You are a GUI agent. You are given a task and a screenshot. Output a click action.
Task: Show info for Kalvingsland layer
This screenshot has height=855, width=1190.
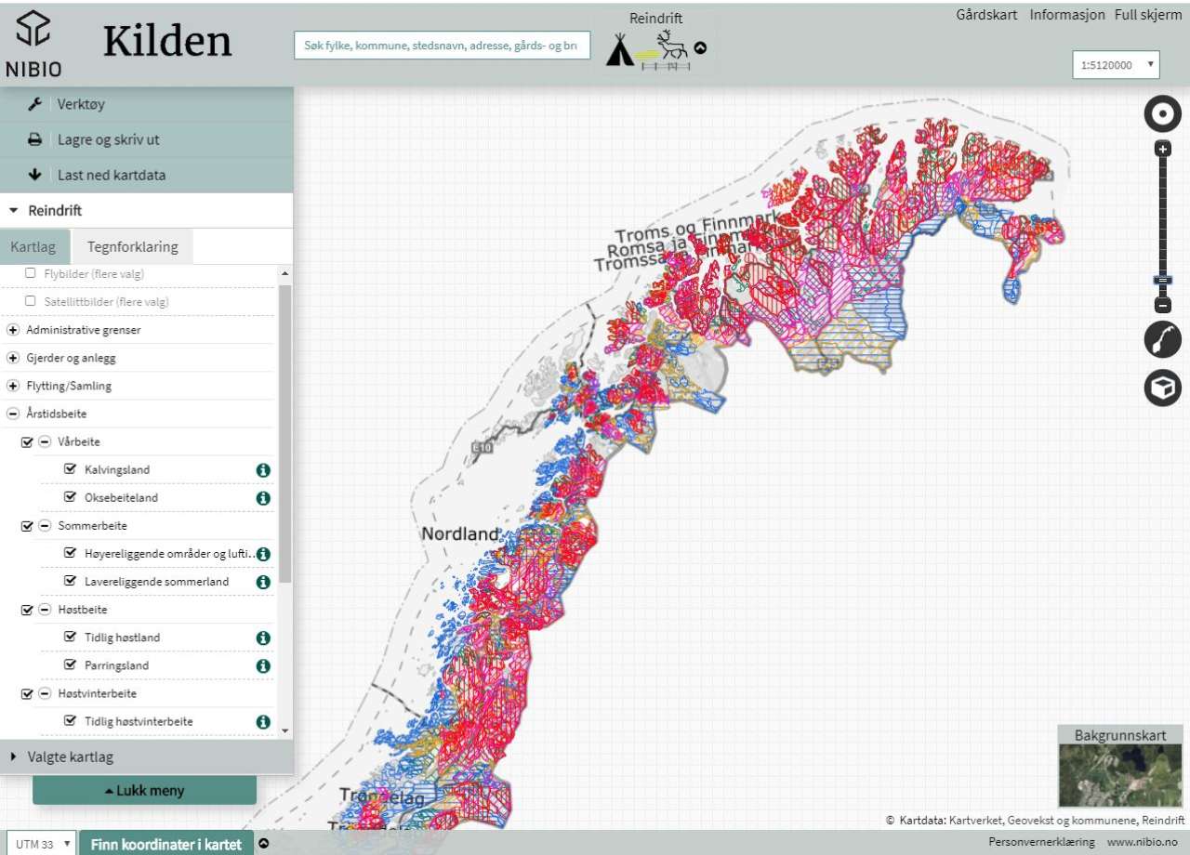(263, 470)
